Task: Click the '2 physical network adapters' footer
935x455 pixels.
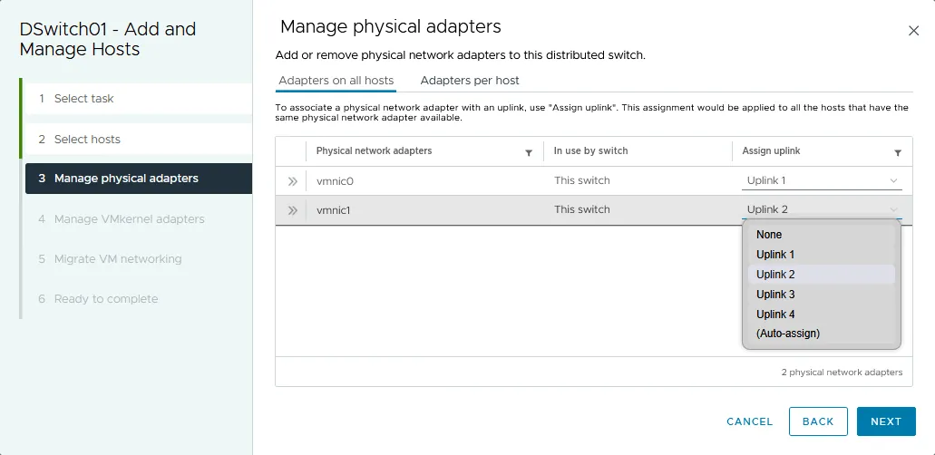Action: point(842,373)
